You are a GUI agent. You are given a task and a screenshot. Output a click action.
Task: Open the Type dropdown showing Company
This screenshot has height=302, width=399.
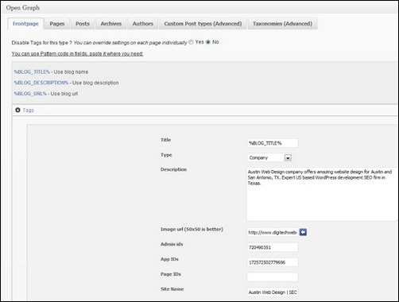pyautogui.click(x=269, y=157)
